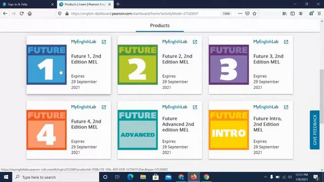The height and width of the screenshot is (182, 324).
Task: Open Task View on taskbar
Action: click(117, 177)
